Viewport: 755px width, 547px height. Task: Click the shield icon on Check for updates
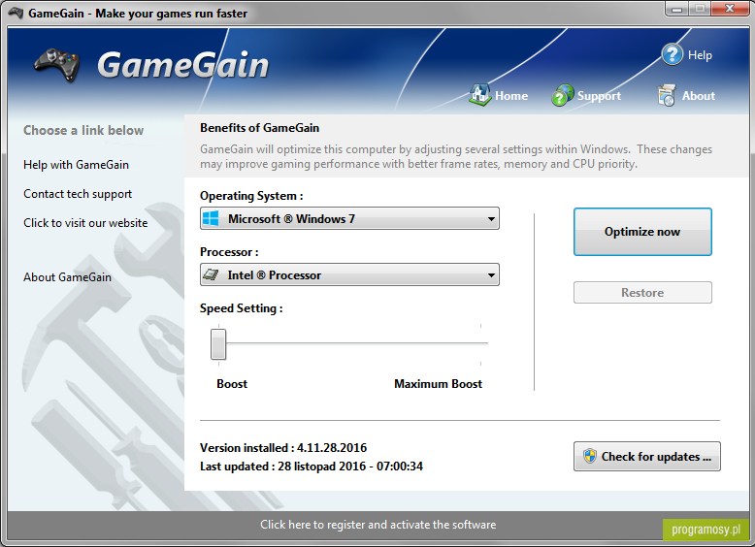tap(589, 456)
